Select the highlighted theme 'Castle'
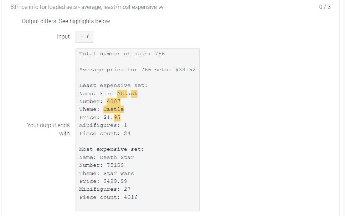345x216 pixels. 113,109
